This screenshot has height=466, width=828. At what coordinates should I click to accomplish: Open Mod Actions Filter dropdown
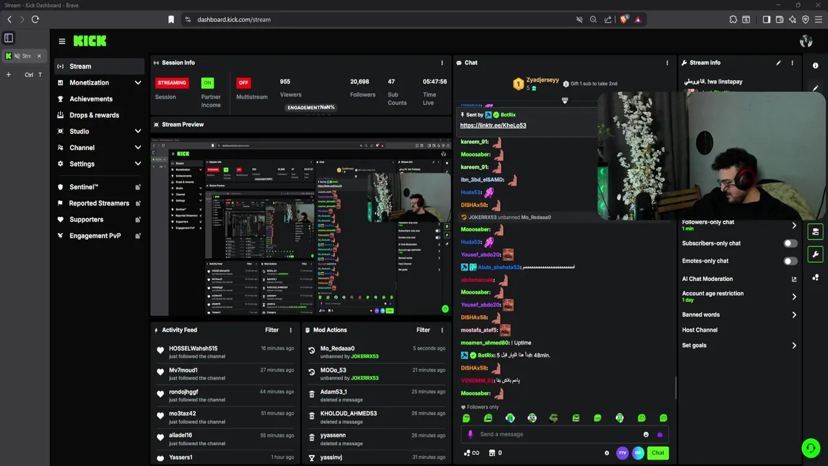pyautogui.click(x=423, y=330)
